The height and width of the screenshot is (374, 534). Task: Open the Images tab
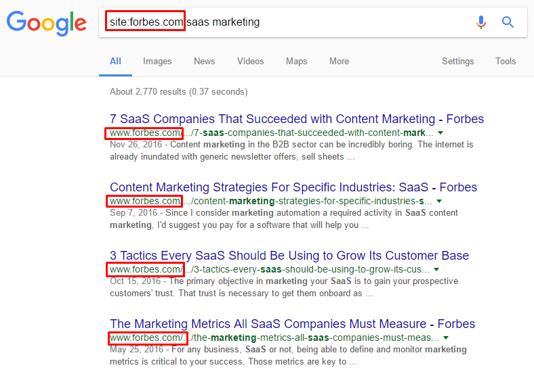(x=157, y=61)
